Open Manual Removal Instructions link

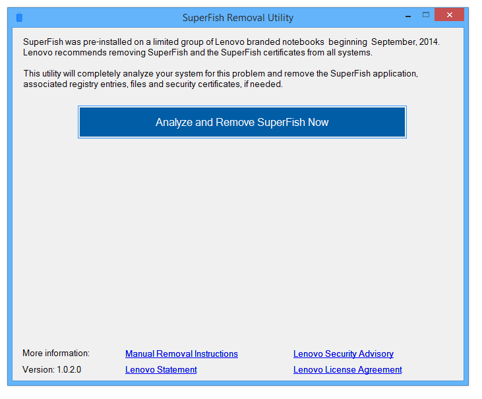tap(181, 353)
